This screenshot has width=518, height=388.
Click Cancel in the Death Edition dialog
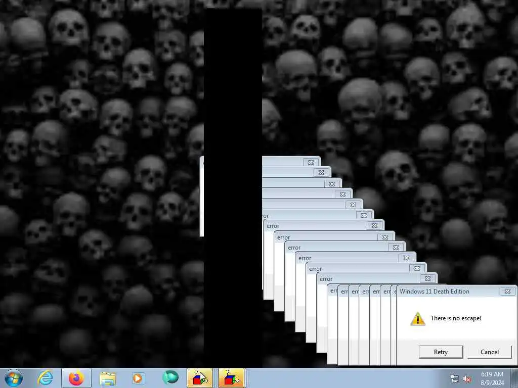[x=490, y=352]
